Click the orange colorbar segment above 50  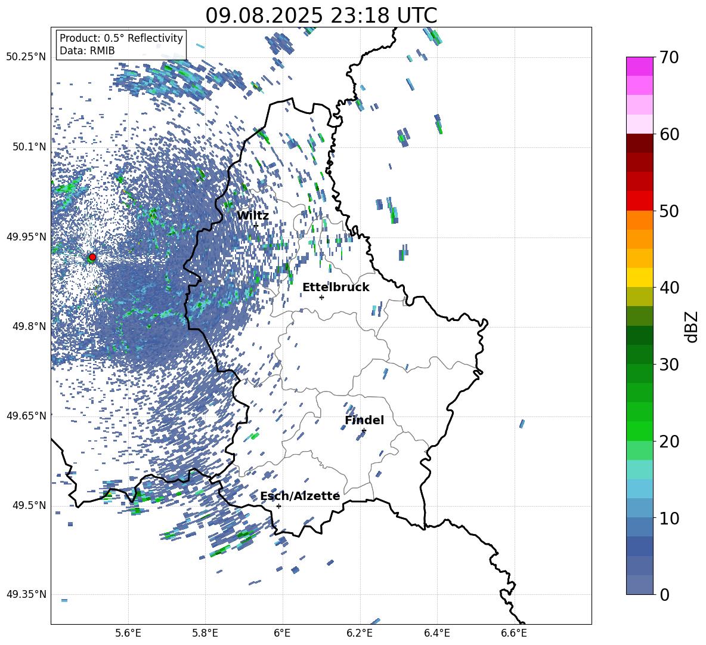pos(640,220)
